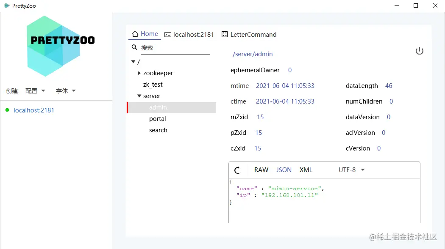Click the mtime value 2021-06-04 11:05:33
The width and height of the screenshot is (445, 249).
[285, 86]
